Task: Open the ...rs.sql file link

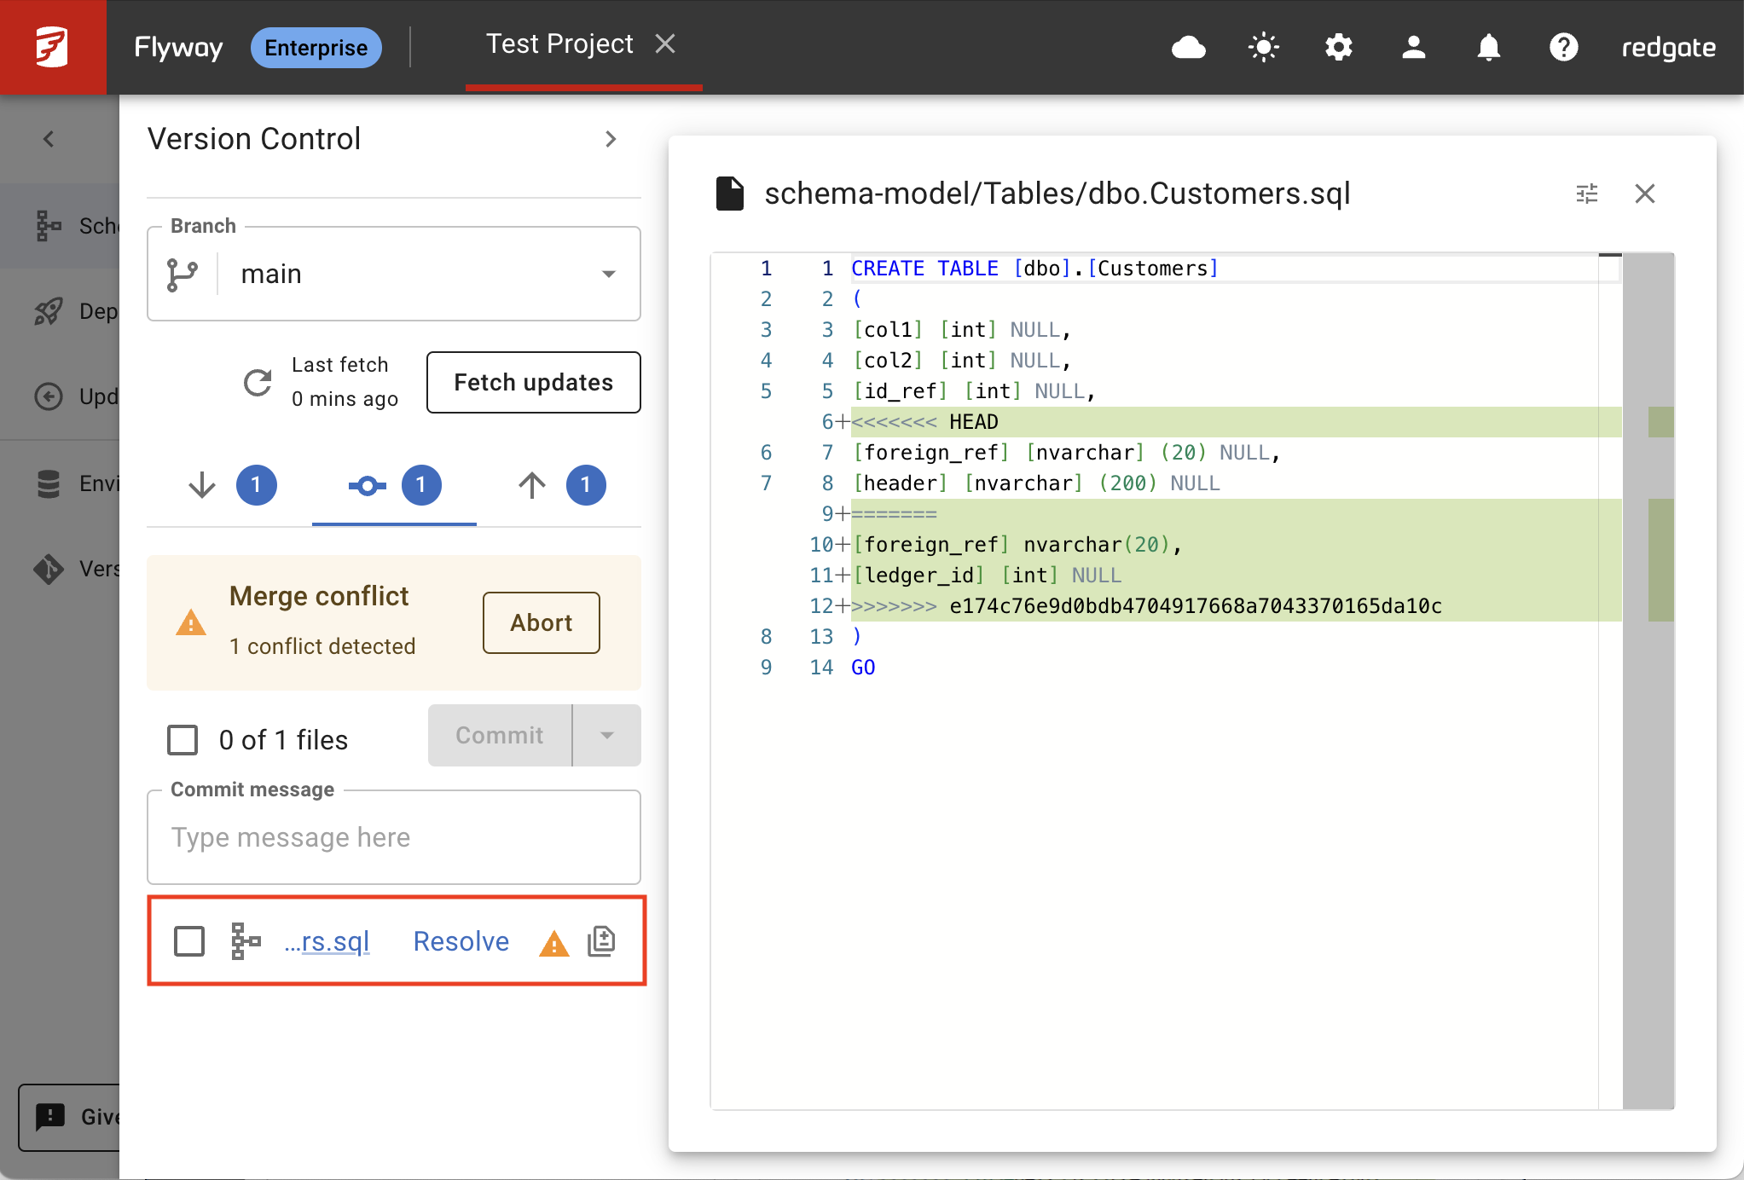Action: [x=327, y=941]
